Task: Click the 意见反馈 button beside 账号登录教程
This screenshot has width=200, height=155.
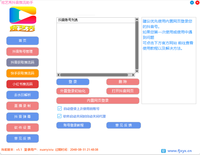Action: 124,125
